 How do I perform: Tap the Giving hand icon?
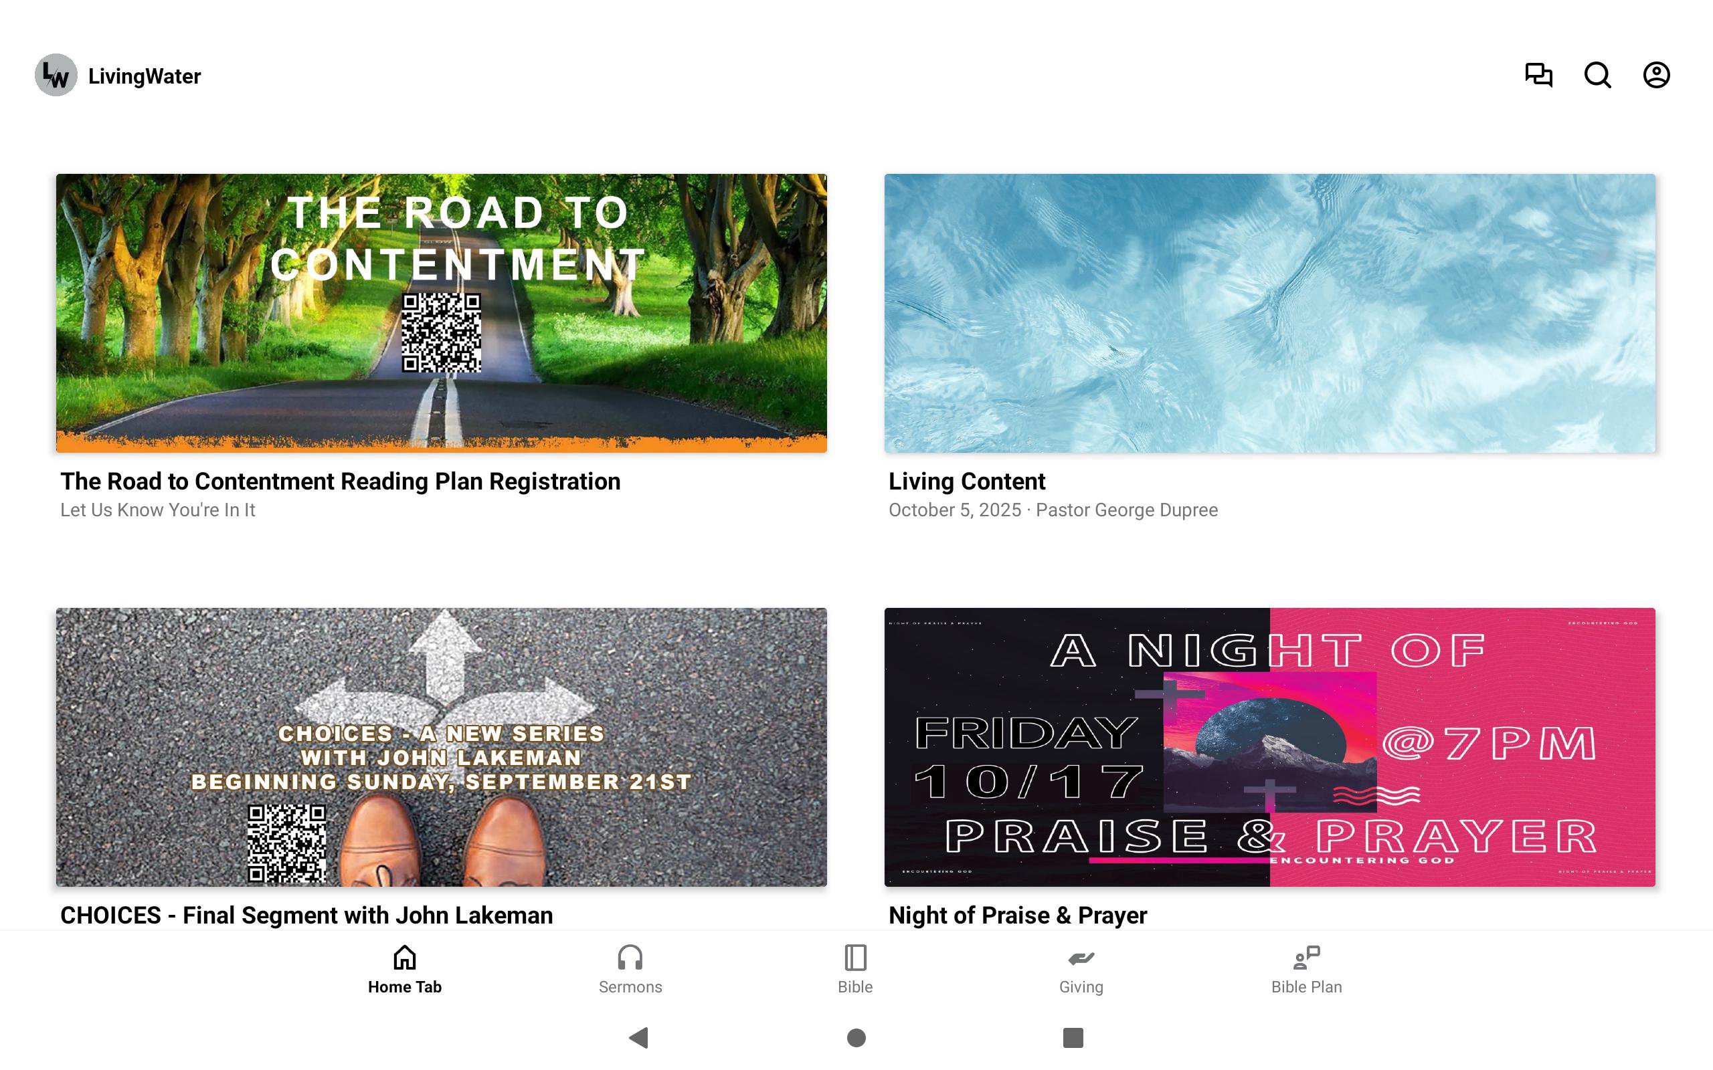[1081, 958]
